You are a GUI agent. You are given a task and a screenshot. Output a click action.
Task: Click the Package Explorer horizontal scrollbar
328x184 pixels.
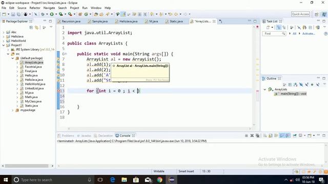pyautogui.click(x=27, y=166)
